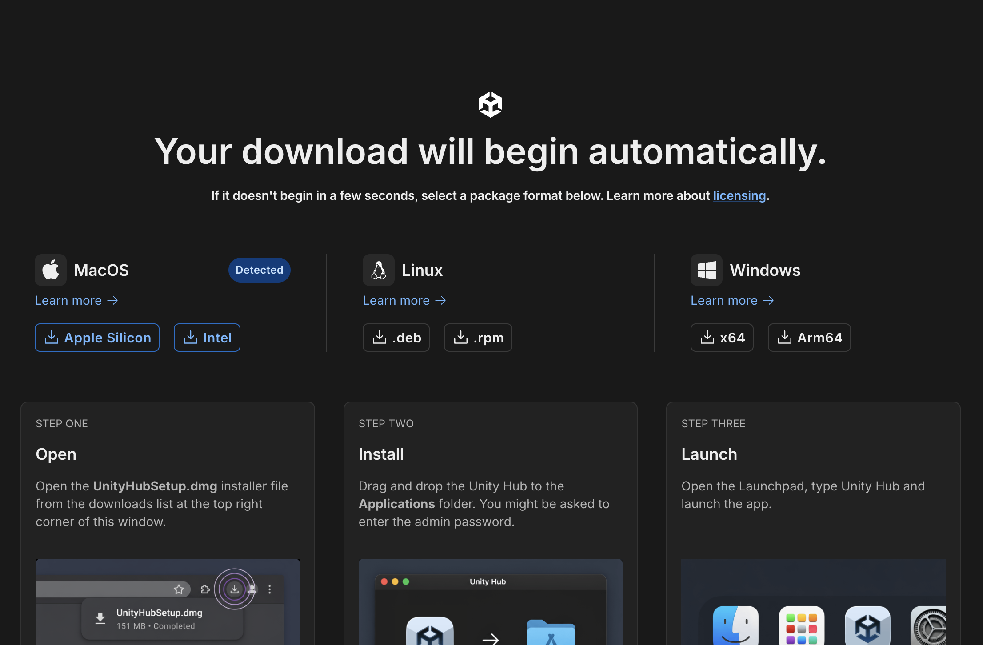Click the Detected badge next to MacOS
The width and height of the screenshot is (983, 645).
[x=260, y=270]
